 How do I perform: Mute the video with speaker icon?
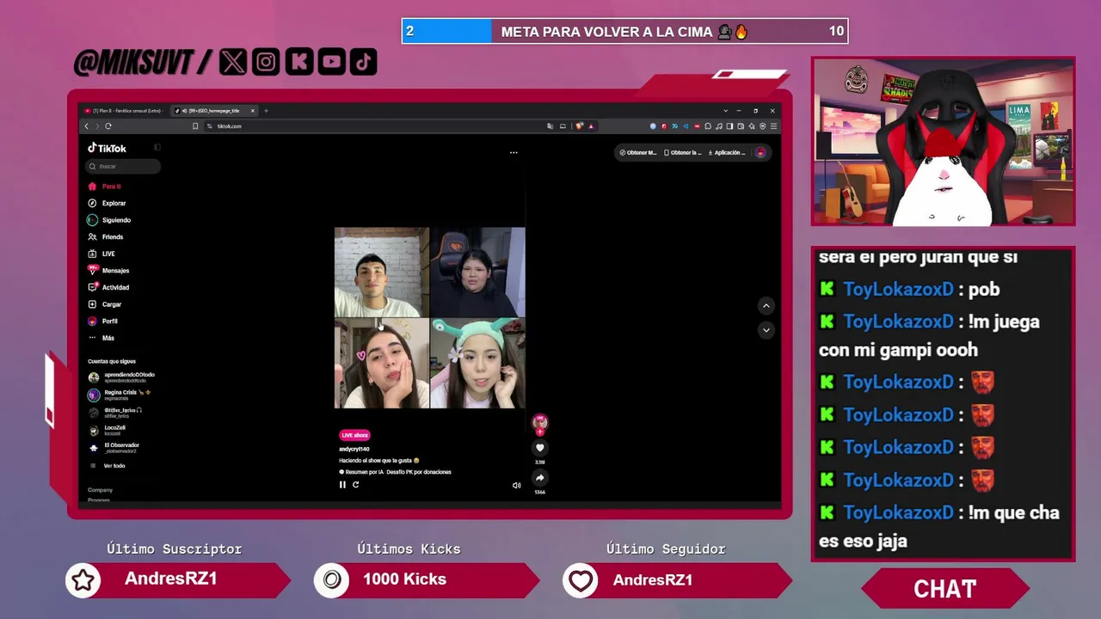[516, 485]
